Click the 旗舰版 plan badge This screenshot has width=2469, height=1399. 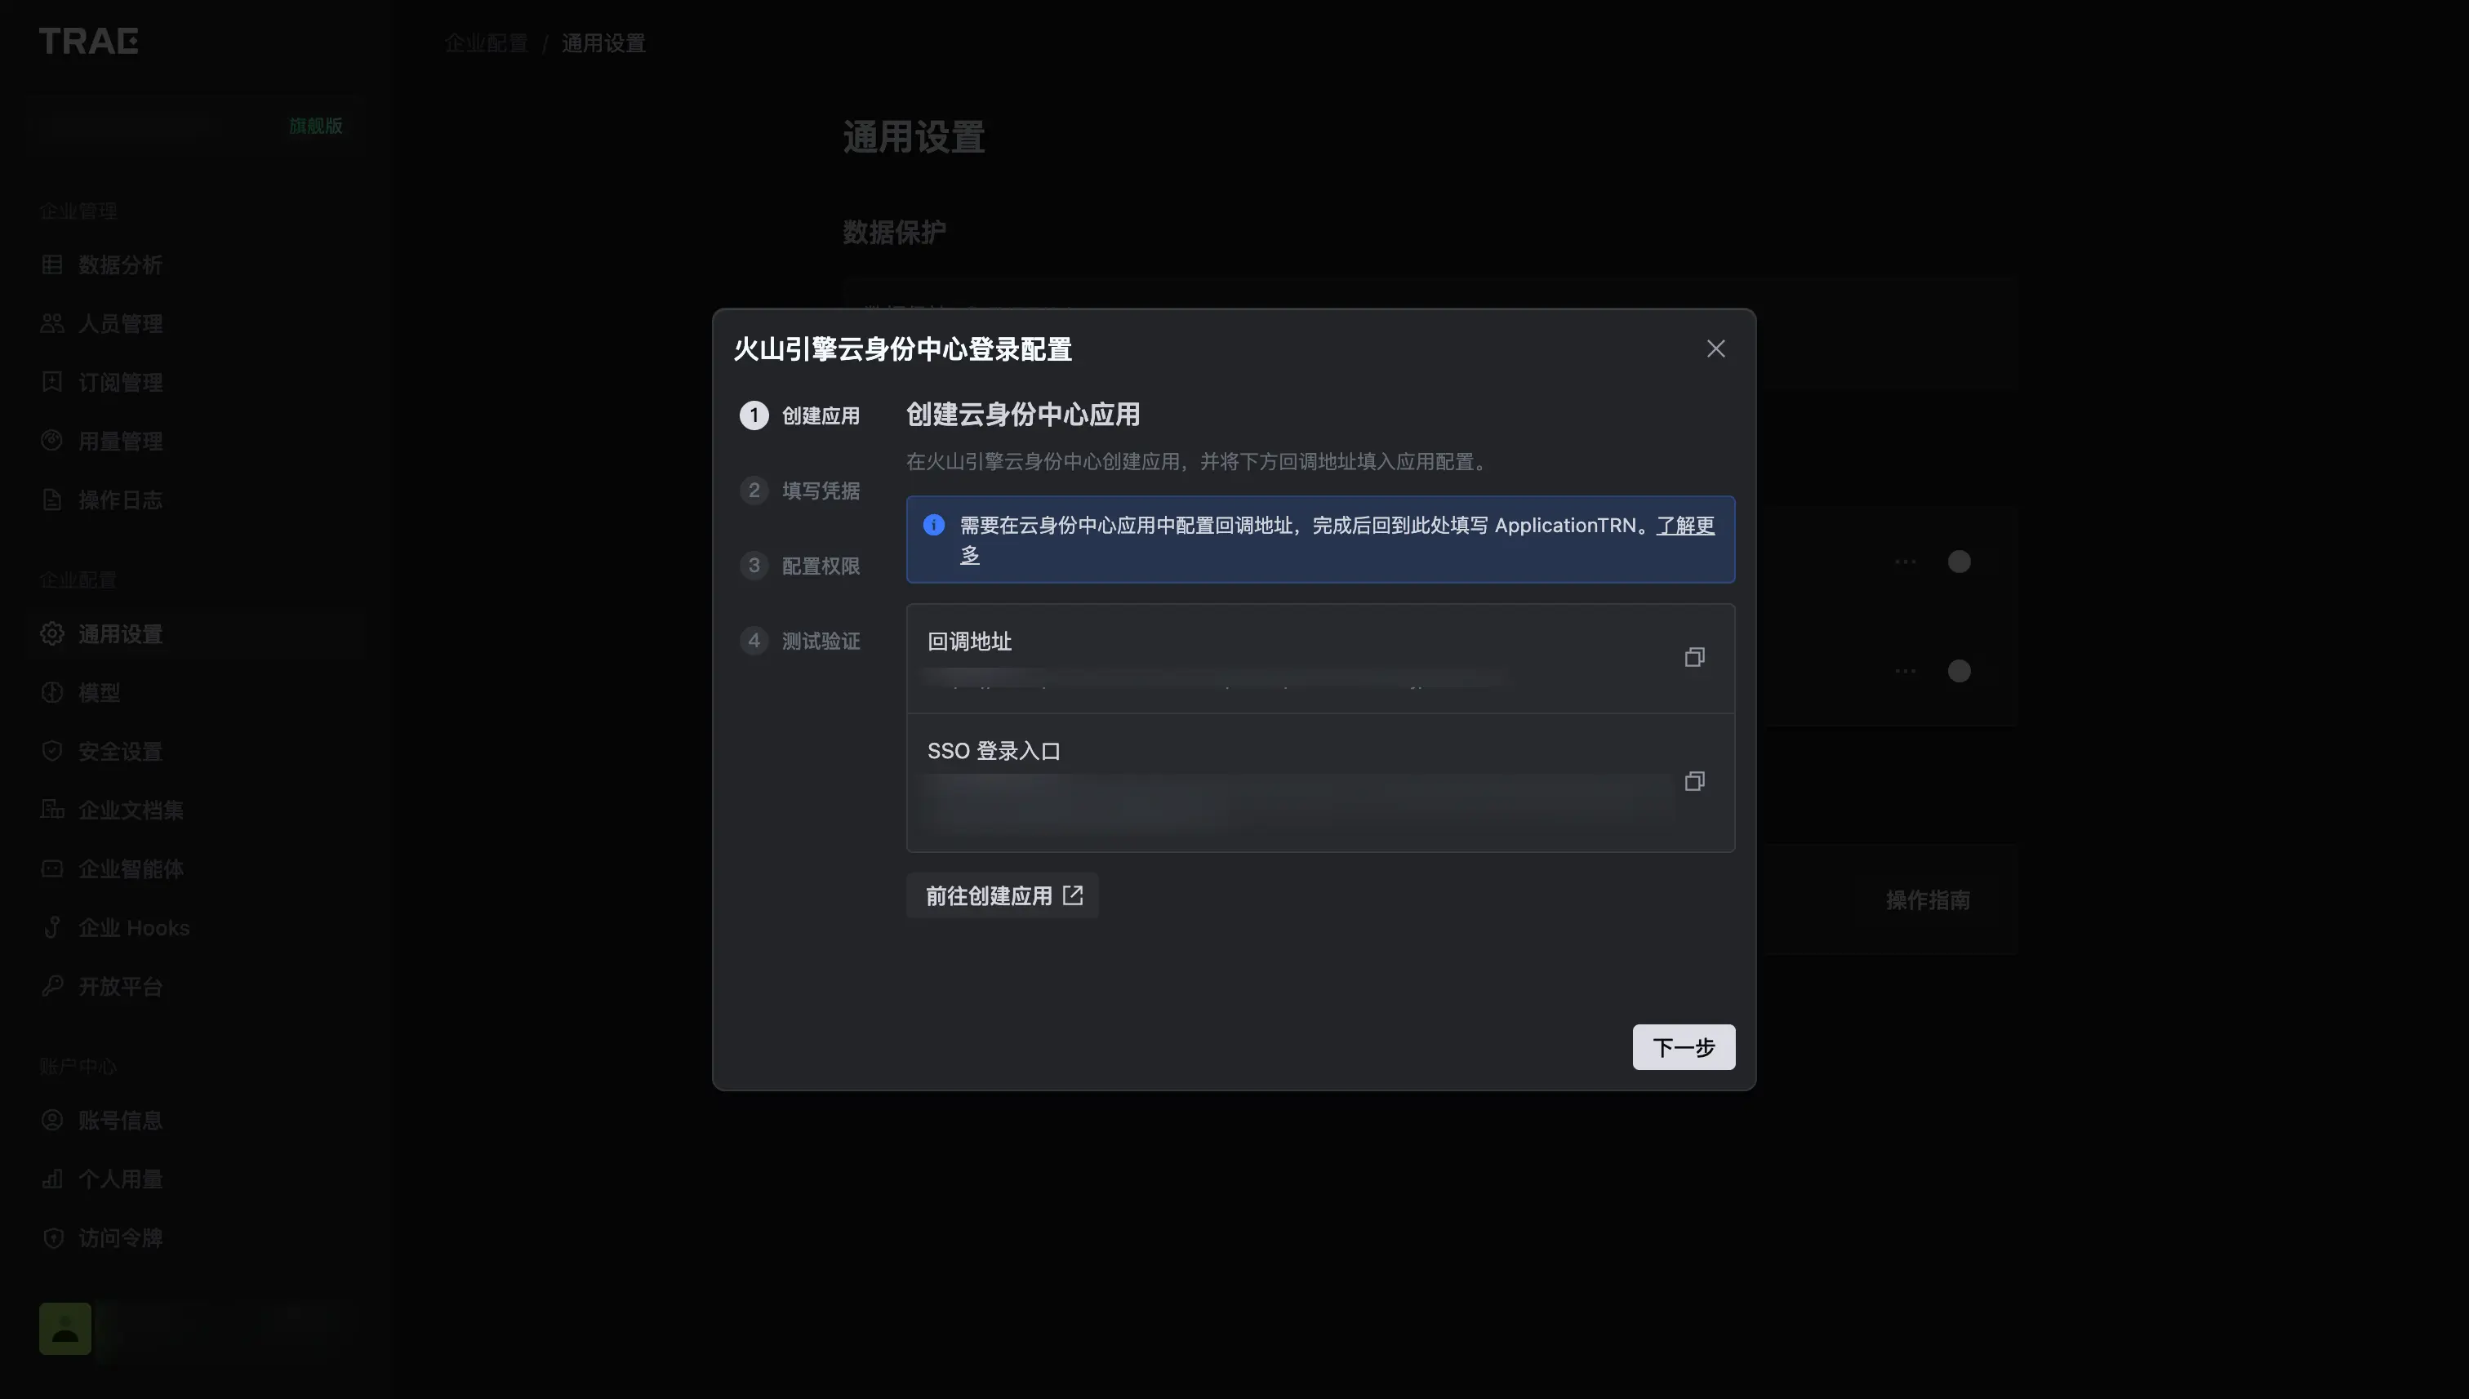[315, 126]
